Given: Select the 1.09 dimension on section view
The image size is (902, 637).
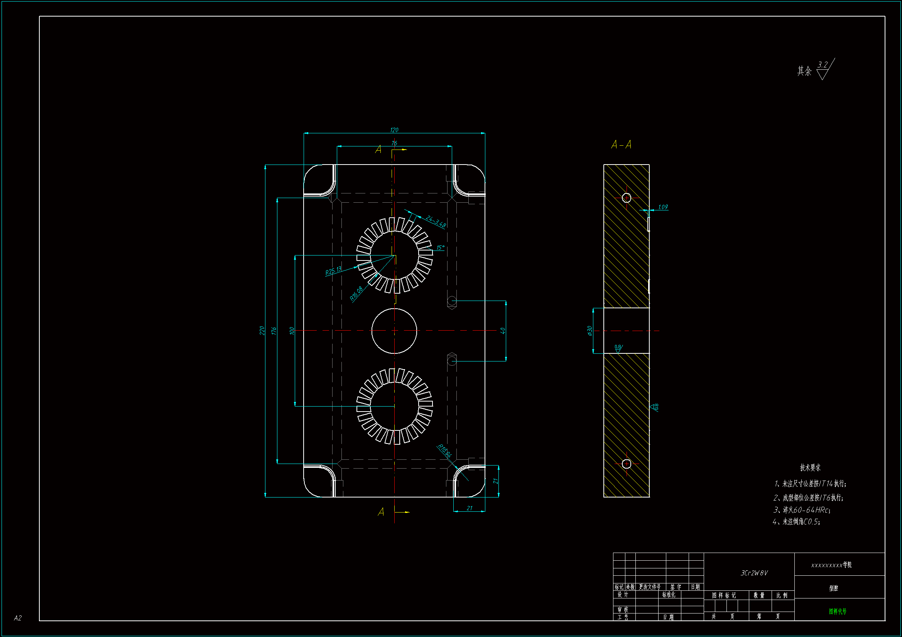Looking at the screenshot, I should 663,207.
